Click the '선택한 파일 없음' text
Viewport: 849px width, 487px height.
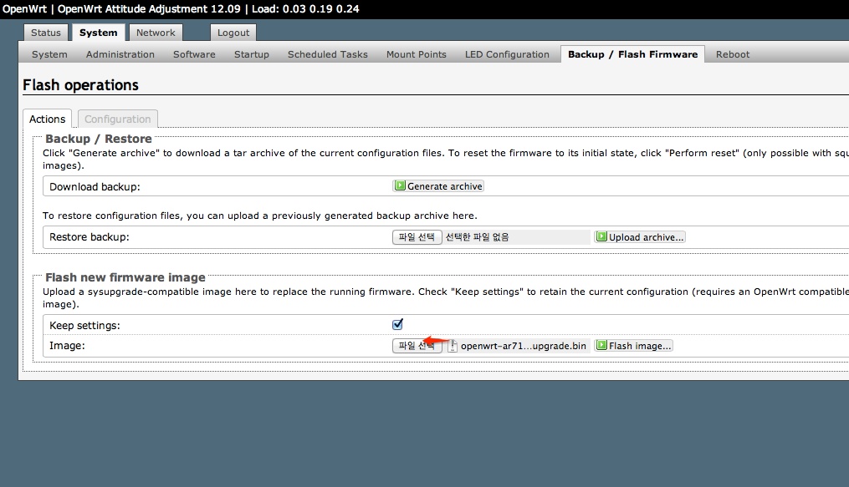click(477, 237)
